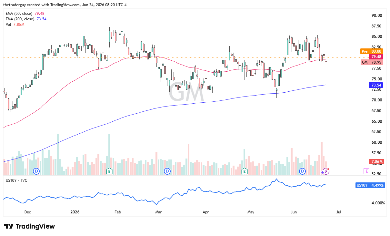Select the Vol 7.86M legend entry
The width and height of the screenshot is (390, 236).
pyautogui.click(x=15, y=24)
